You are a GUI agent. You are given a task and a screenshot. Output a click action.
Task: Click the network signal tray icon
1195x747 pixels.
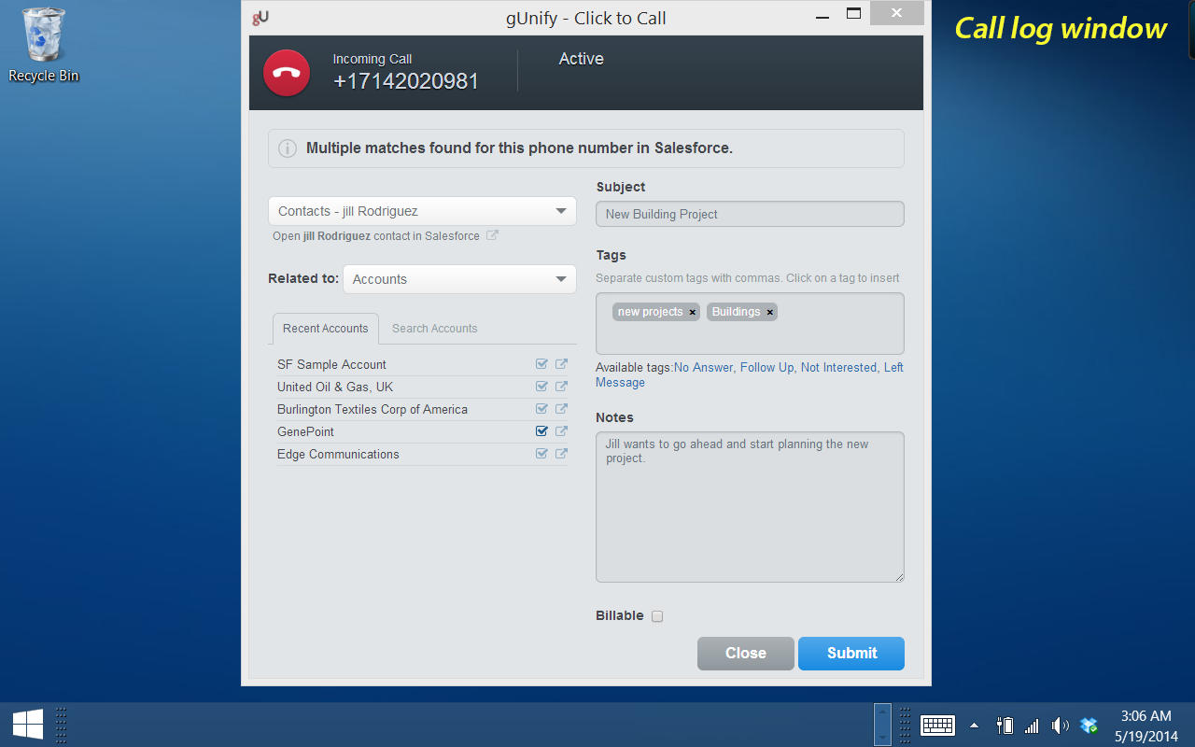coord(1032,726)
